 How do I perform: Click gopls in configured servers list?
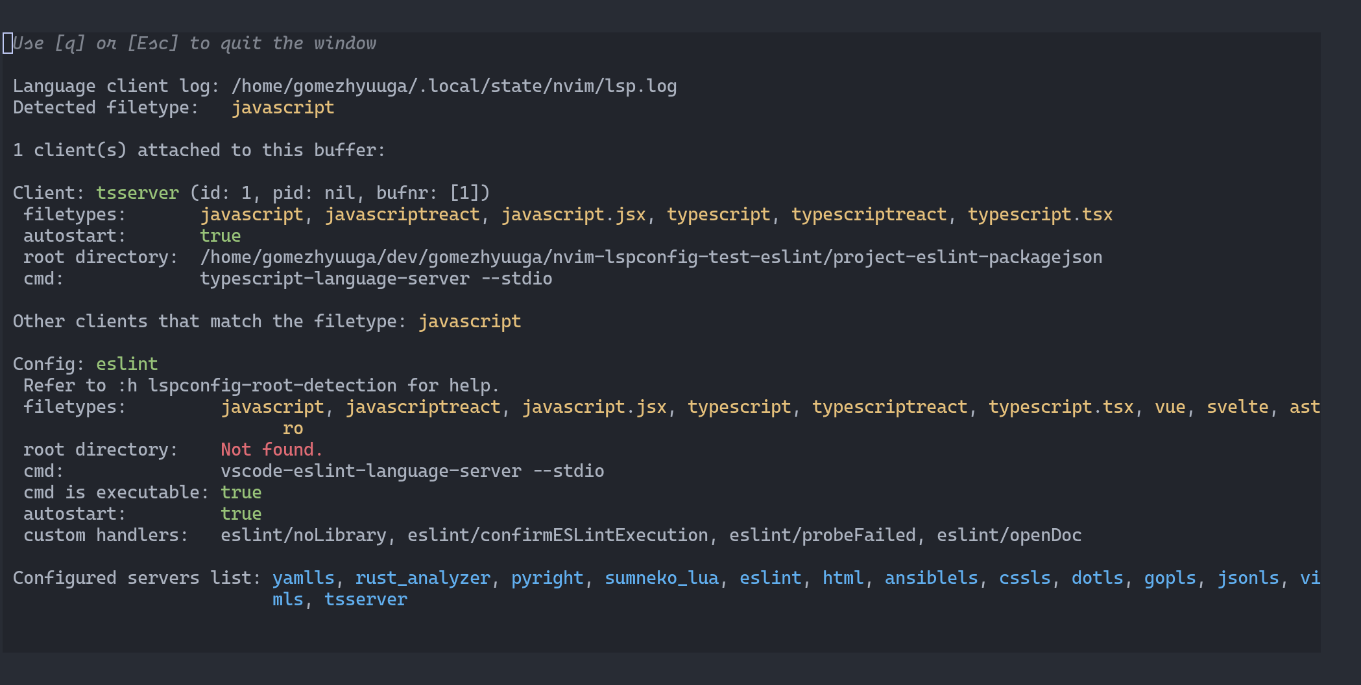pos(1168,577)
